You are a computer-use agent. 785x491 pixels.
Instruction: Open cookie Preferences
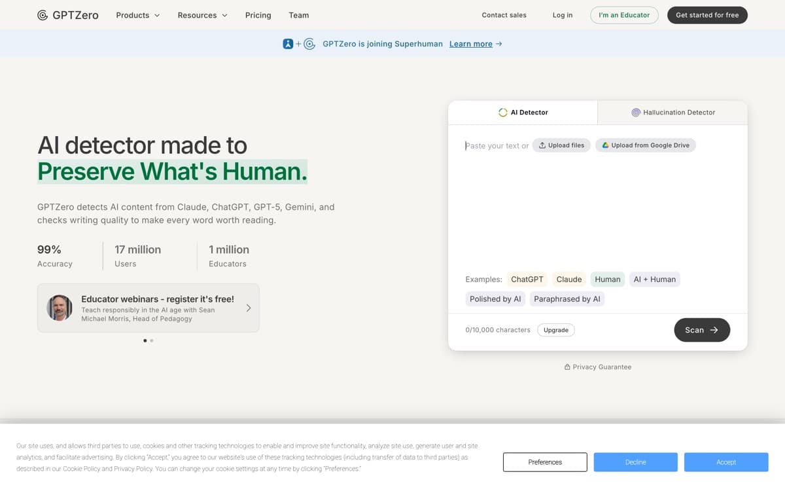(x=545, y=462)
